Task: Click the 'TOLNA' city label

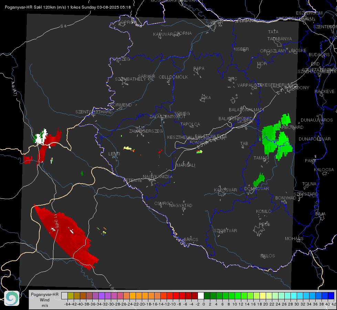Action: coord(309,184)
